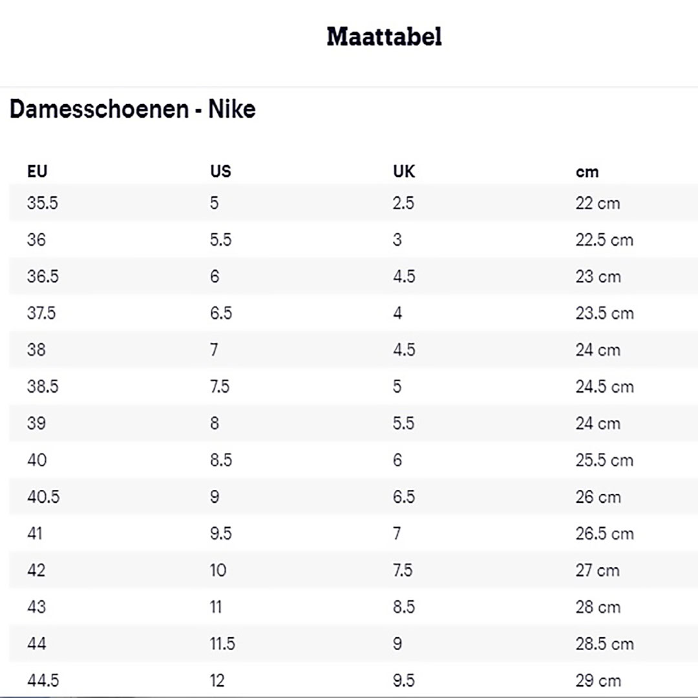Screen dimensions: 698x698
Task: Click US size 8 cell
Action: 215,423
